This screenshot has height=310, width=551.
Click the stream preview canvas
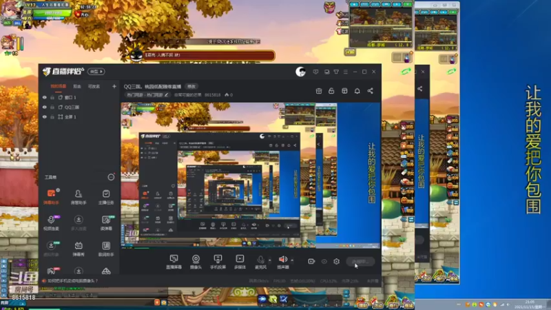tap(251, 176)
